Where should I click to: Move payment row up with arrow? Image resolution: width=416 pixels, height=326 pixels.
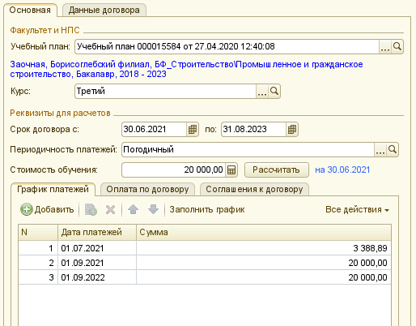pos(133,209)
